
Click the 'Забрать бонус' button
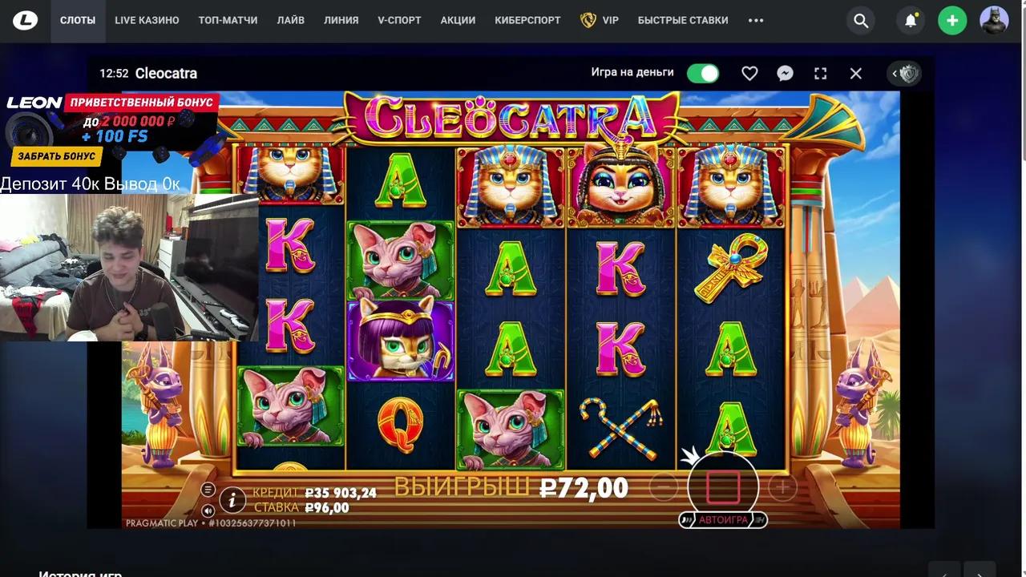57,156
